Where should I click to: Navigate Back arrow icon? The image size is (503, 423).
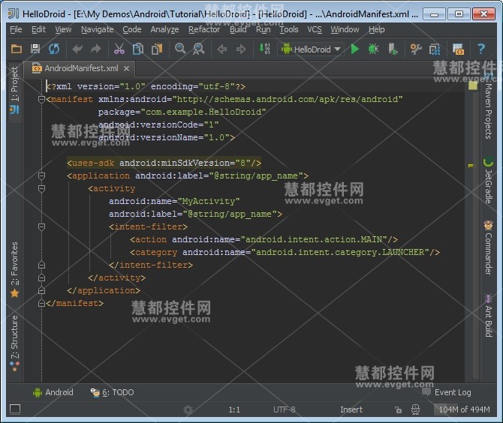point(222,49)
